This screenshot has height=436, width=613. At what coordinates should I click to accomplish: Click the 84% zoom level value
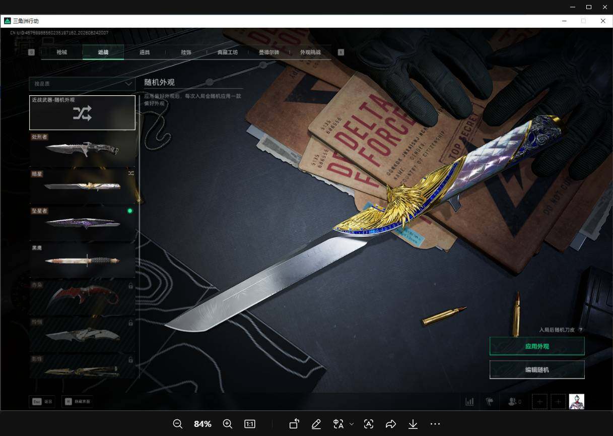[202, 424]
